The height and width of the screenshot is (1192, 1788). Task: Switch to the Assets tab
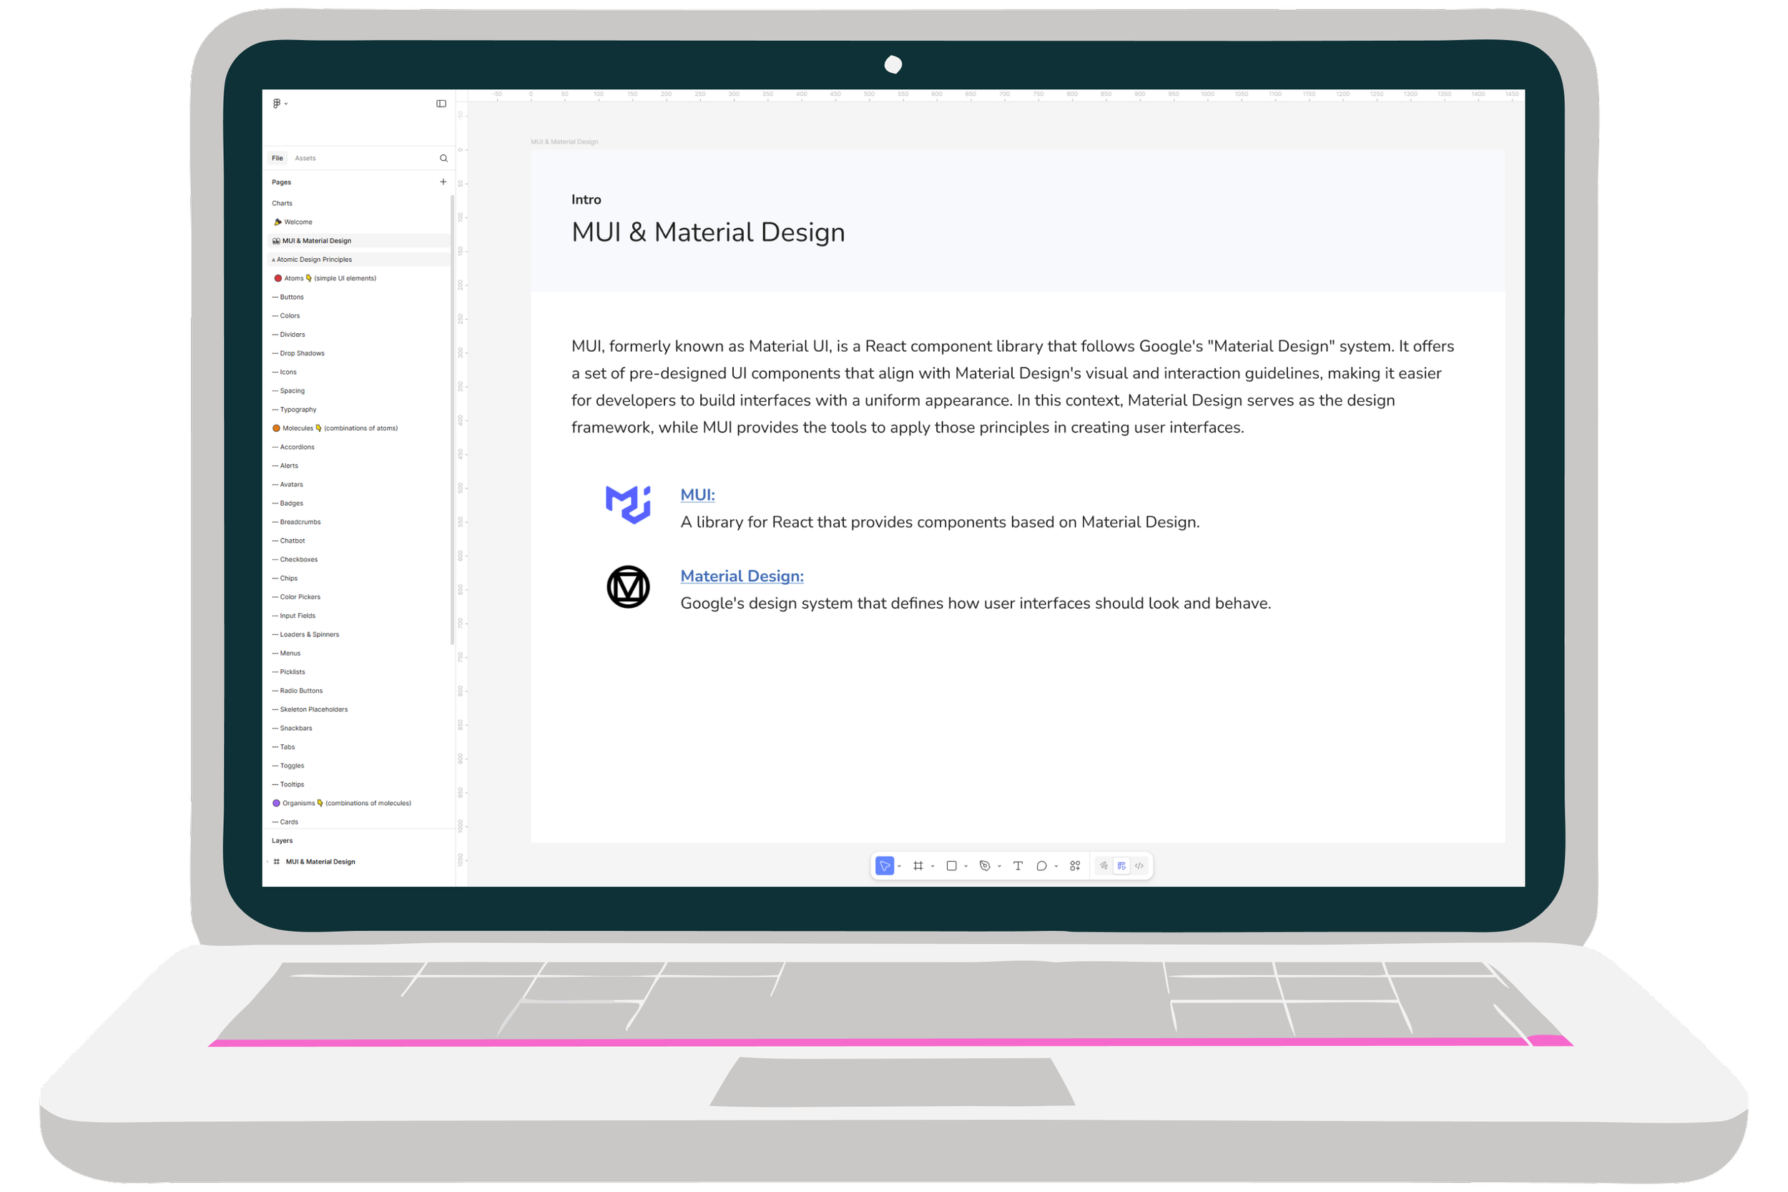(x=305, y=158)
